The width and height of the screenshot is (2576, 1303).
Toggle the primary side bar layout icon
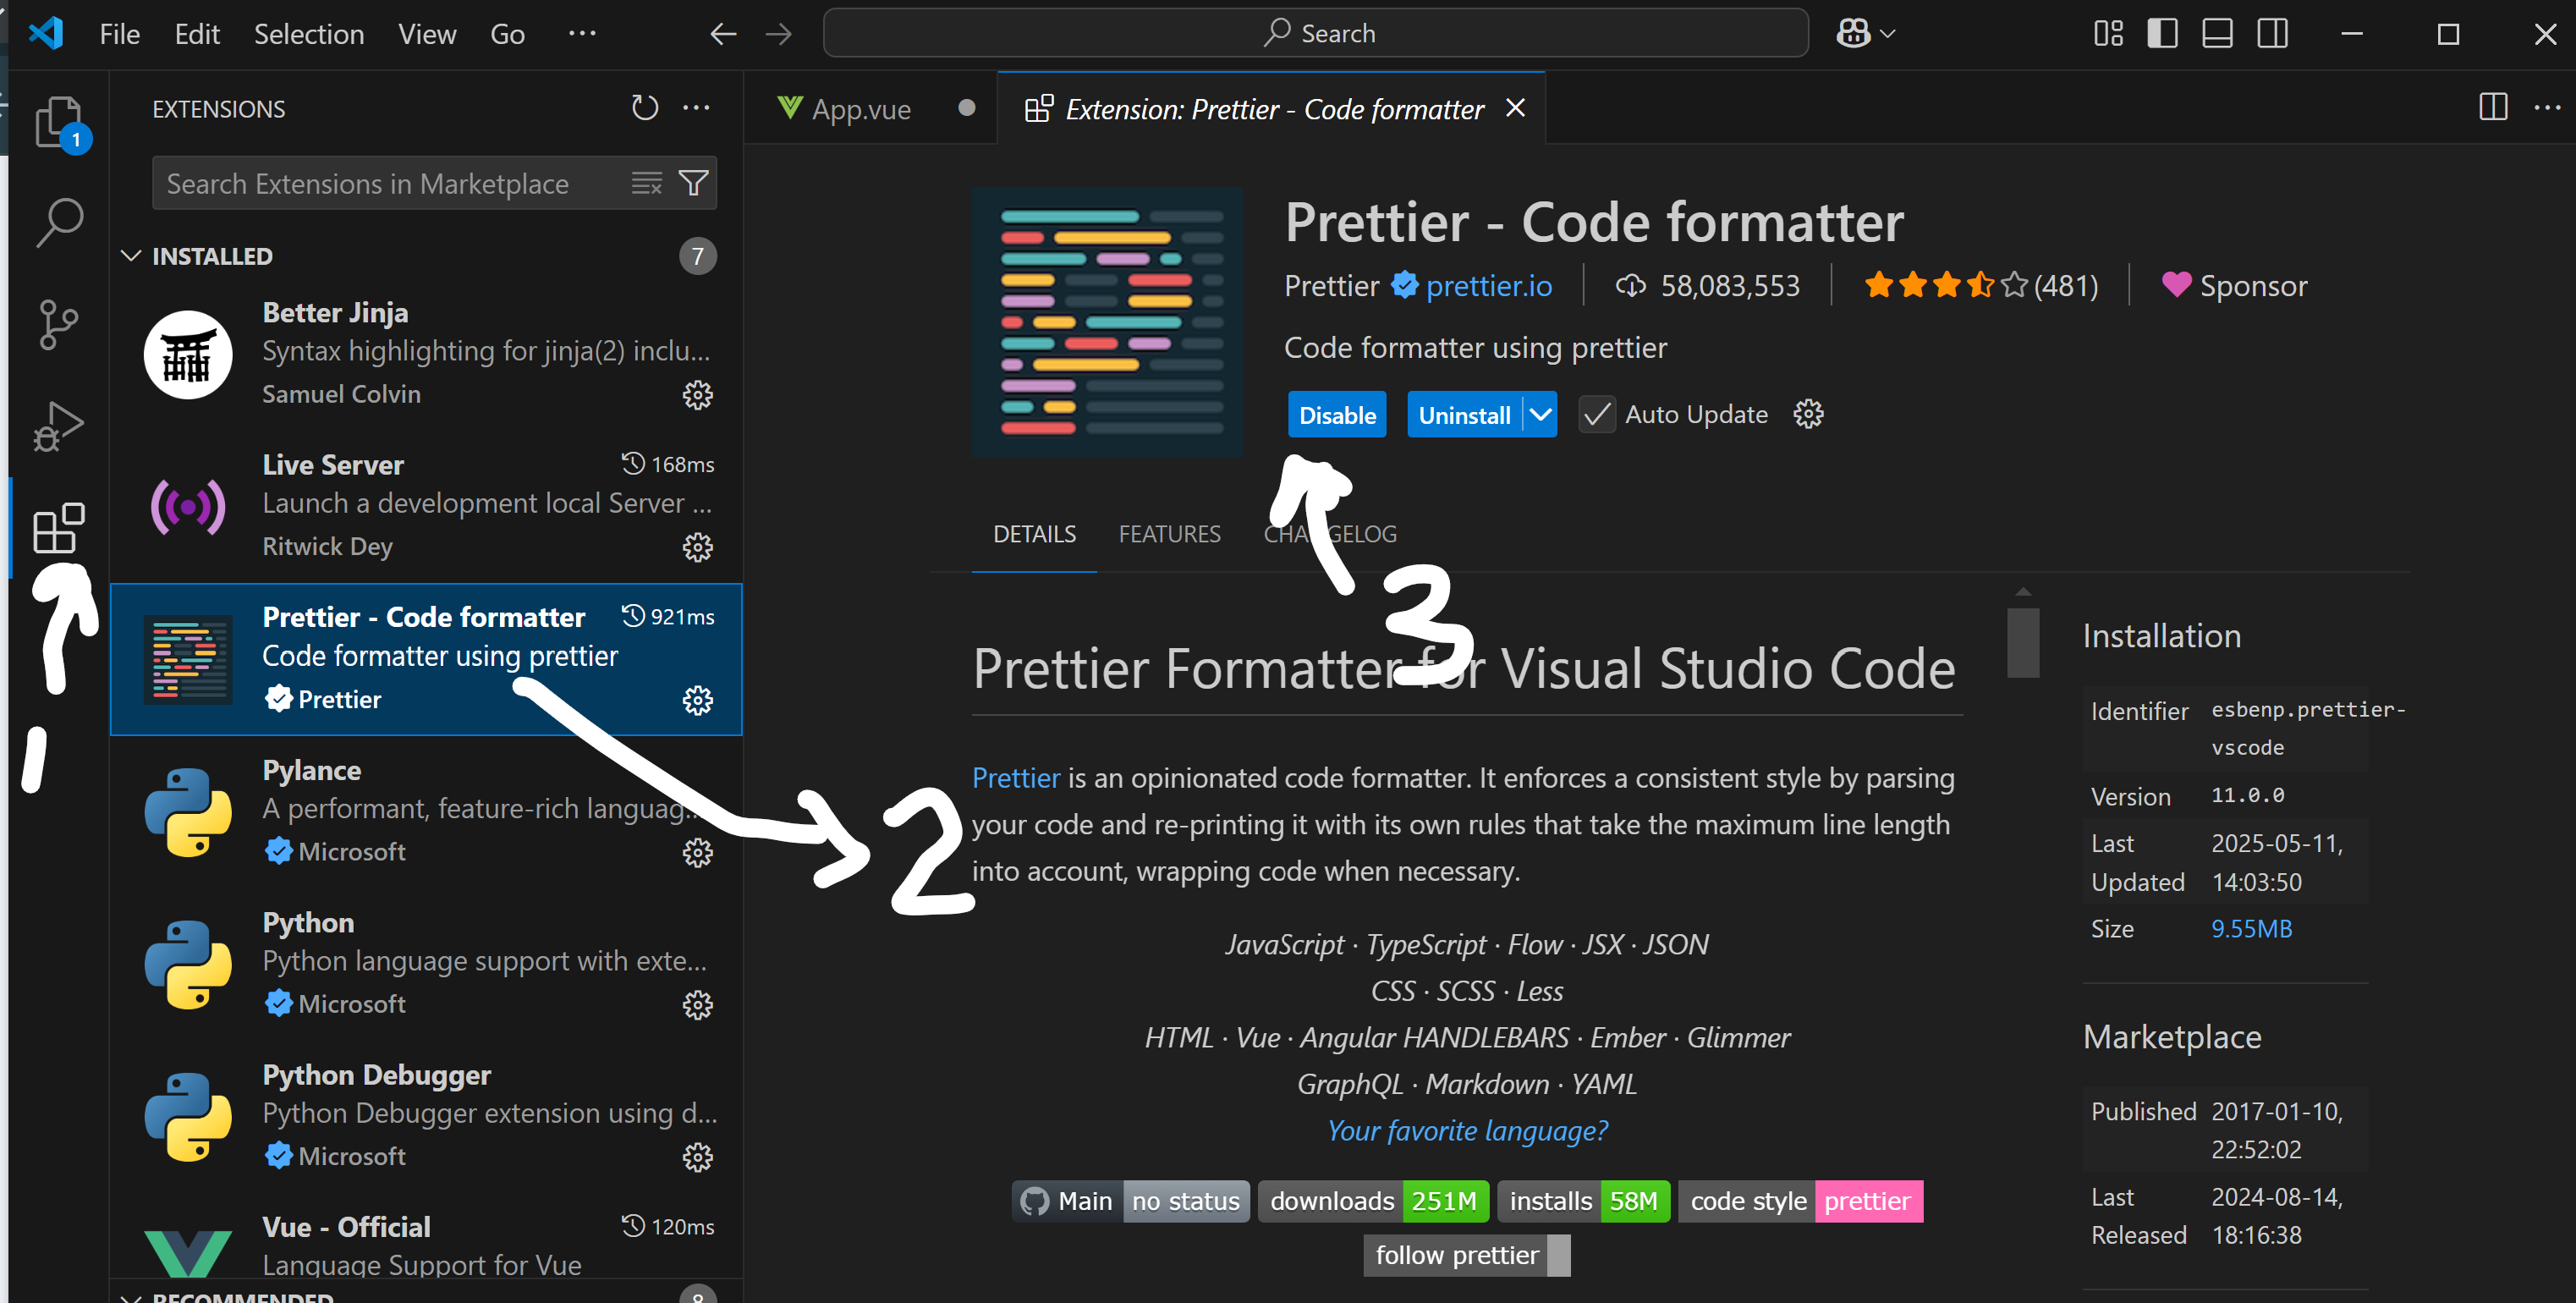[x=2162, y=34]
